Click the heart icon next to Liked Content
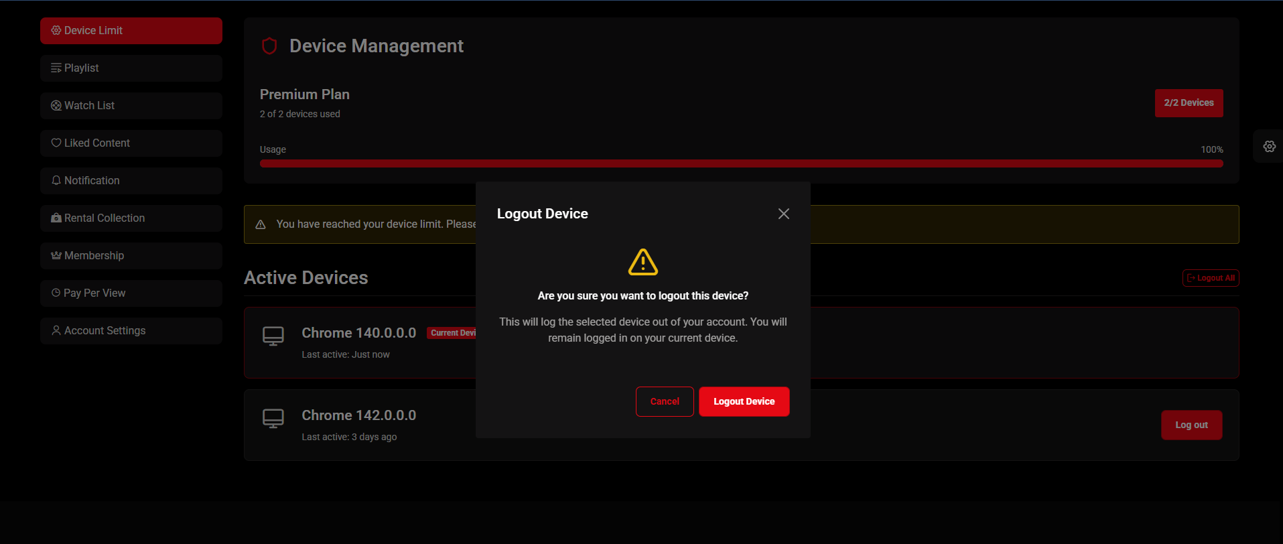The image size is (1283, 544). click(x=56, y=143)
